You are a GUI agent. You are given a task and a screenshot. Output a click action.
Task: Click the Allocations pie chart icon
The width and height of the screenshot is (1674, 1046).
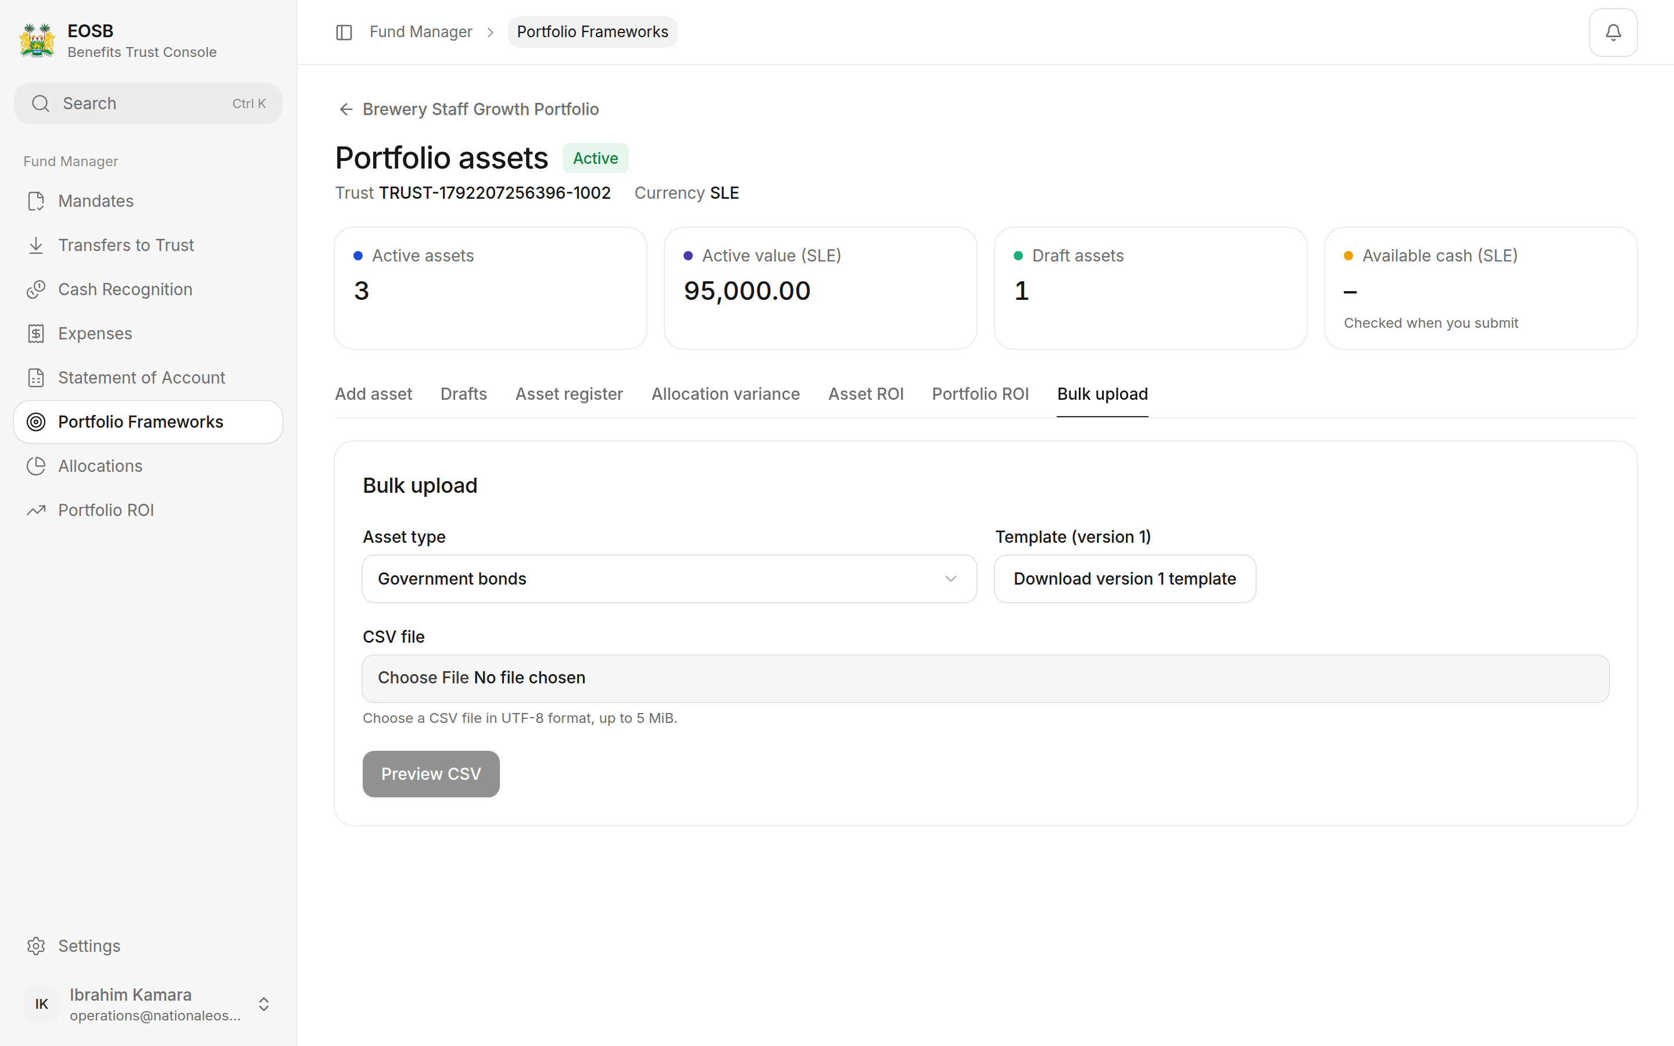pyautogui.click(x=36, y=466)
